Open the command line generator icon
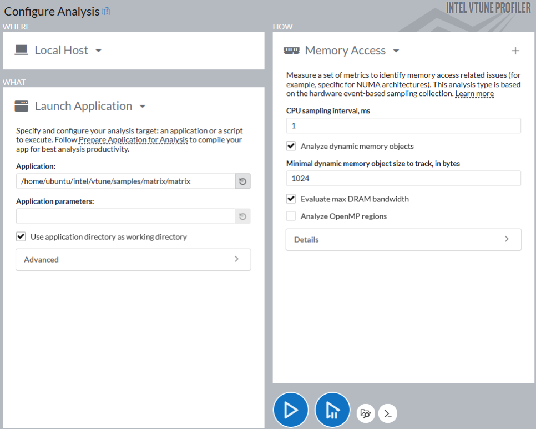The image size is (536, 429). [388, 413]
